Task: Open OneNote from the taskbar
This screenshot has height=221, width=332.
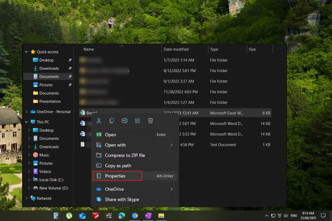Action: (148, 216)
